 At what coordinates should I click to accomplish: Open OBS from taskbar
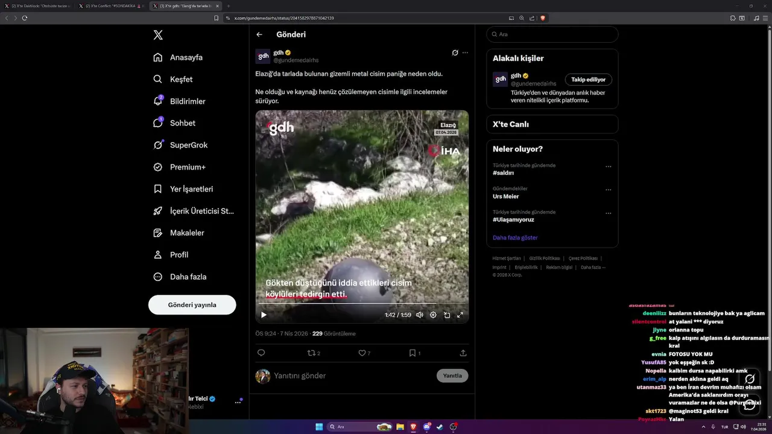pos(454,427)
